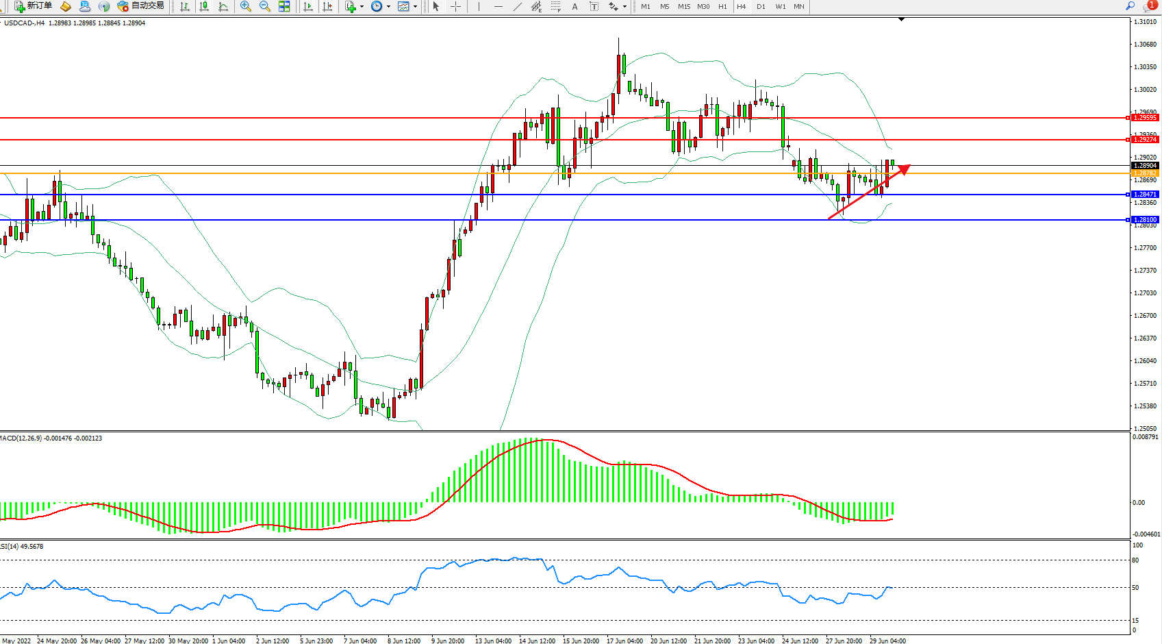Select the trendline drawing tool
The width and height of the screenshot is (1162, 644).
click(518, 7)
